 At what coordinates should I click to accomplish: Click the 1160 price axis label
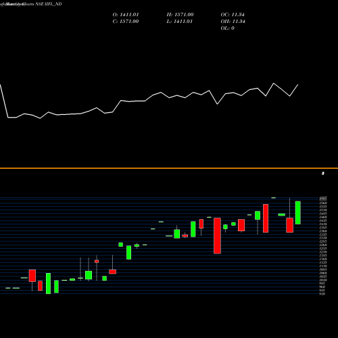tap(323, 259)
